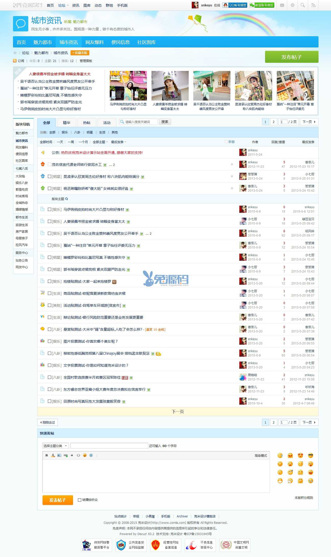The image size is (331, 557).
Task: Click the RSS feed icon in header
Action: [x=313, y=5]
